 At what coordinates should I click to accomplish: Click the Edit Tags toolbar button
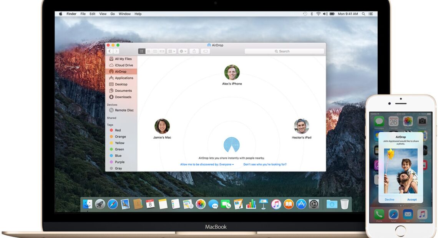(x=205, y=51)
